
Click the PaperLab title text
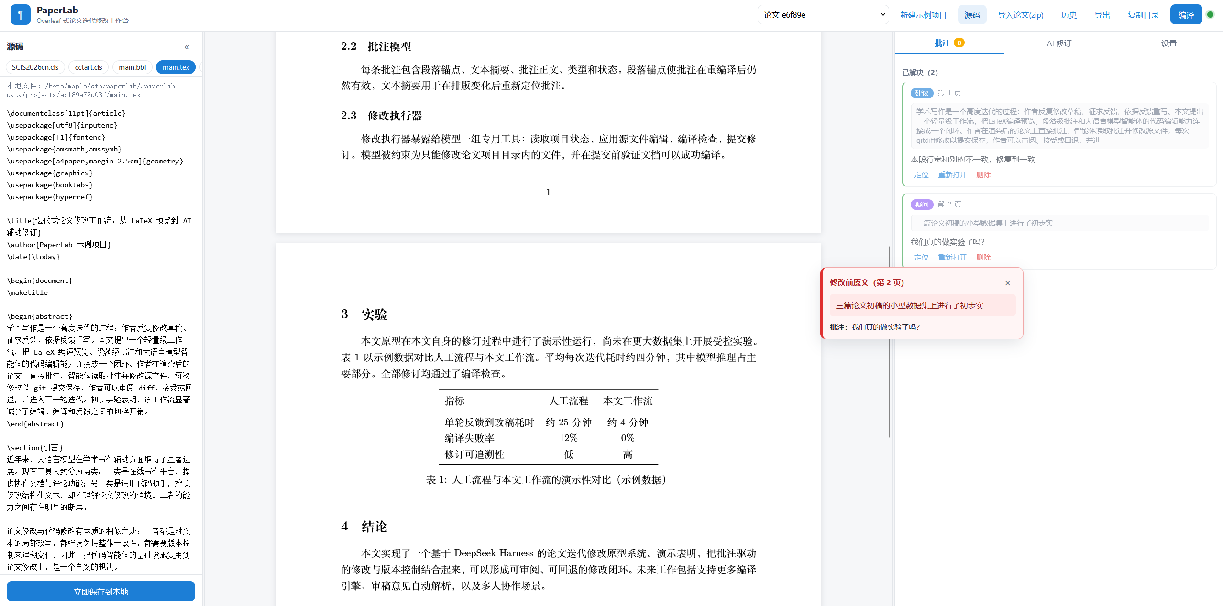coord(57,10)
